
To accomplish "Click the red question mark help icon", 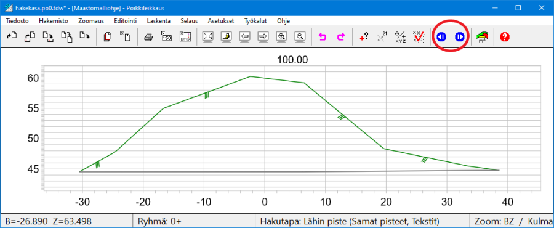I will coord(505,36).
